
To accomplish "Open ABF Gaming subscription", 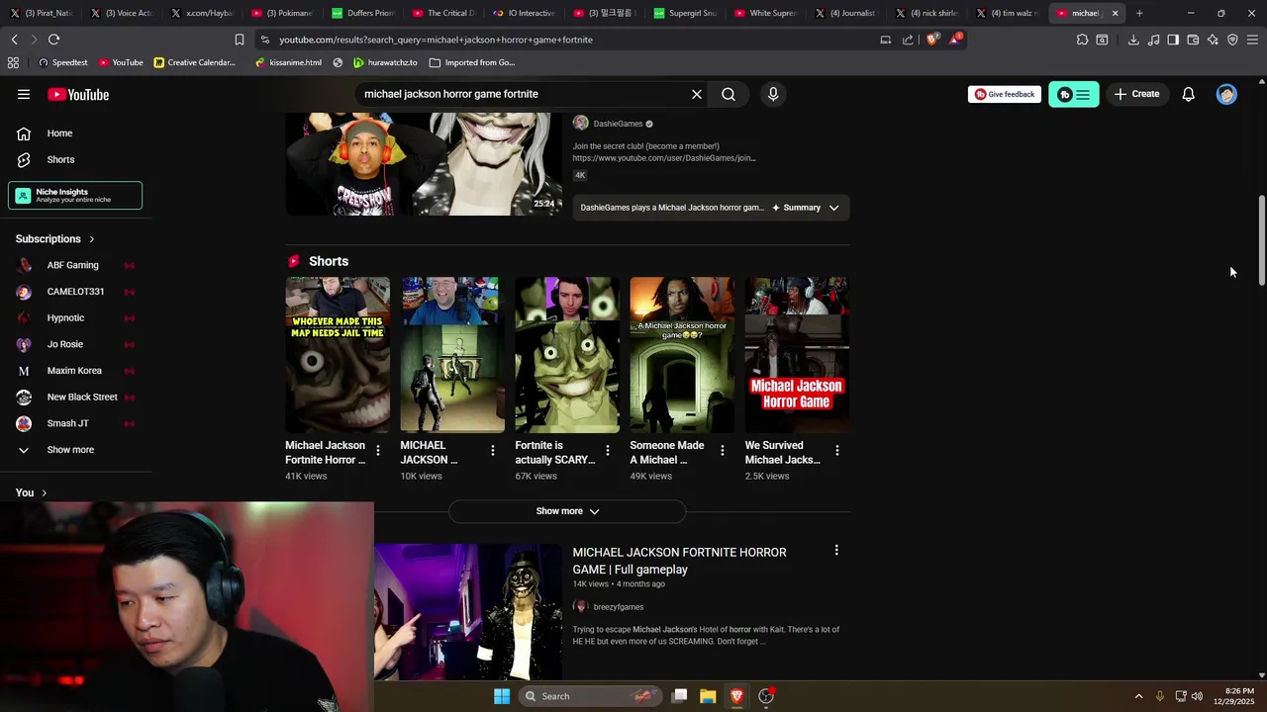I will point(72,265).
